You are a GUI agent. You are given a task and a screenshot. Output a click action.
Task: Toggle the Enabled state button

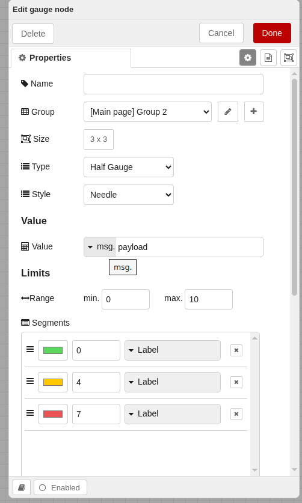click(x=60, y=487)
